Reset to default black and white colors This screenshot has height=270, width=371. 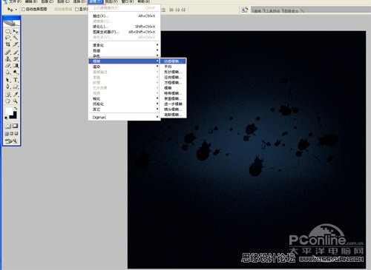tap(6, 118)
